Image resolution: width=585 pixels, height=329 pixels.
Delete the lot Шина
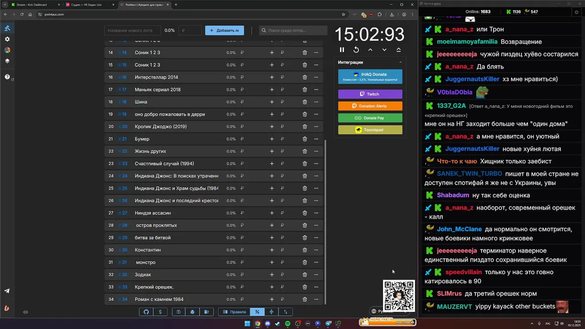[x=305, y=102]
